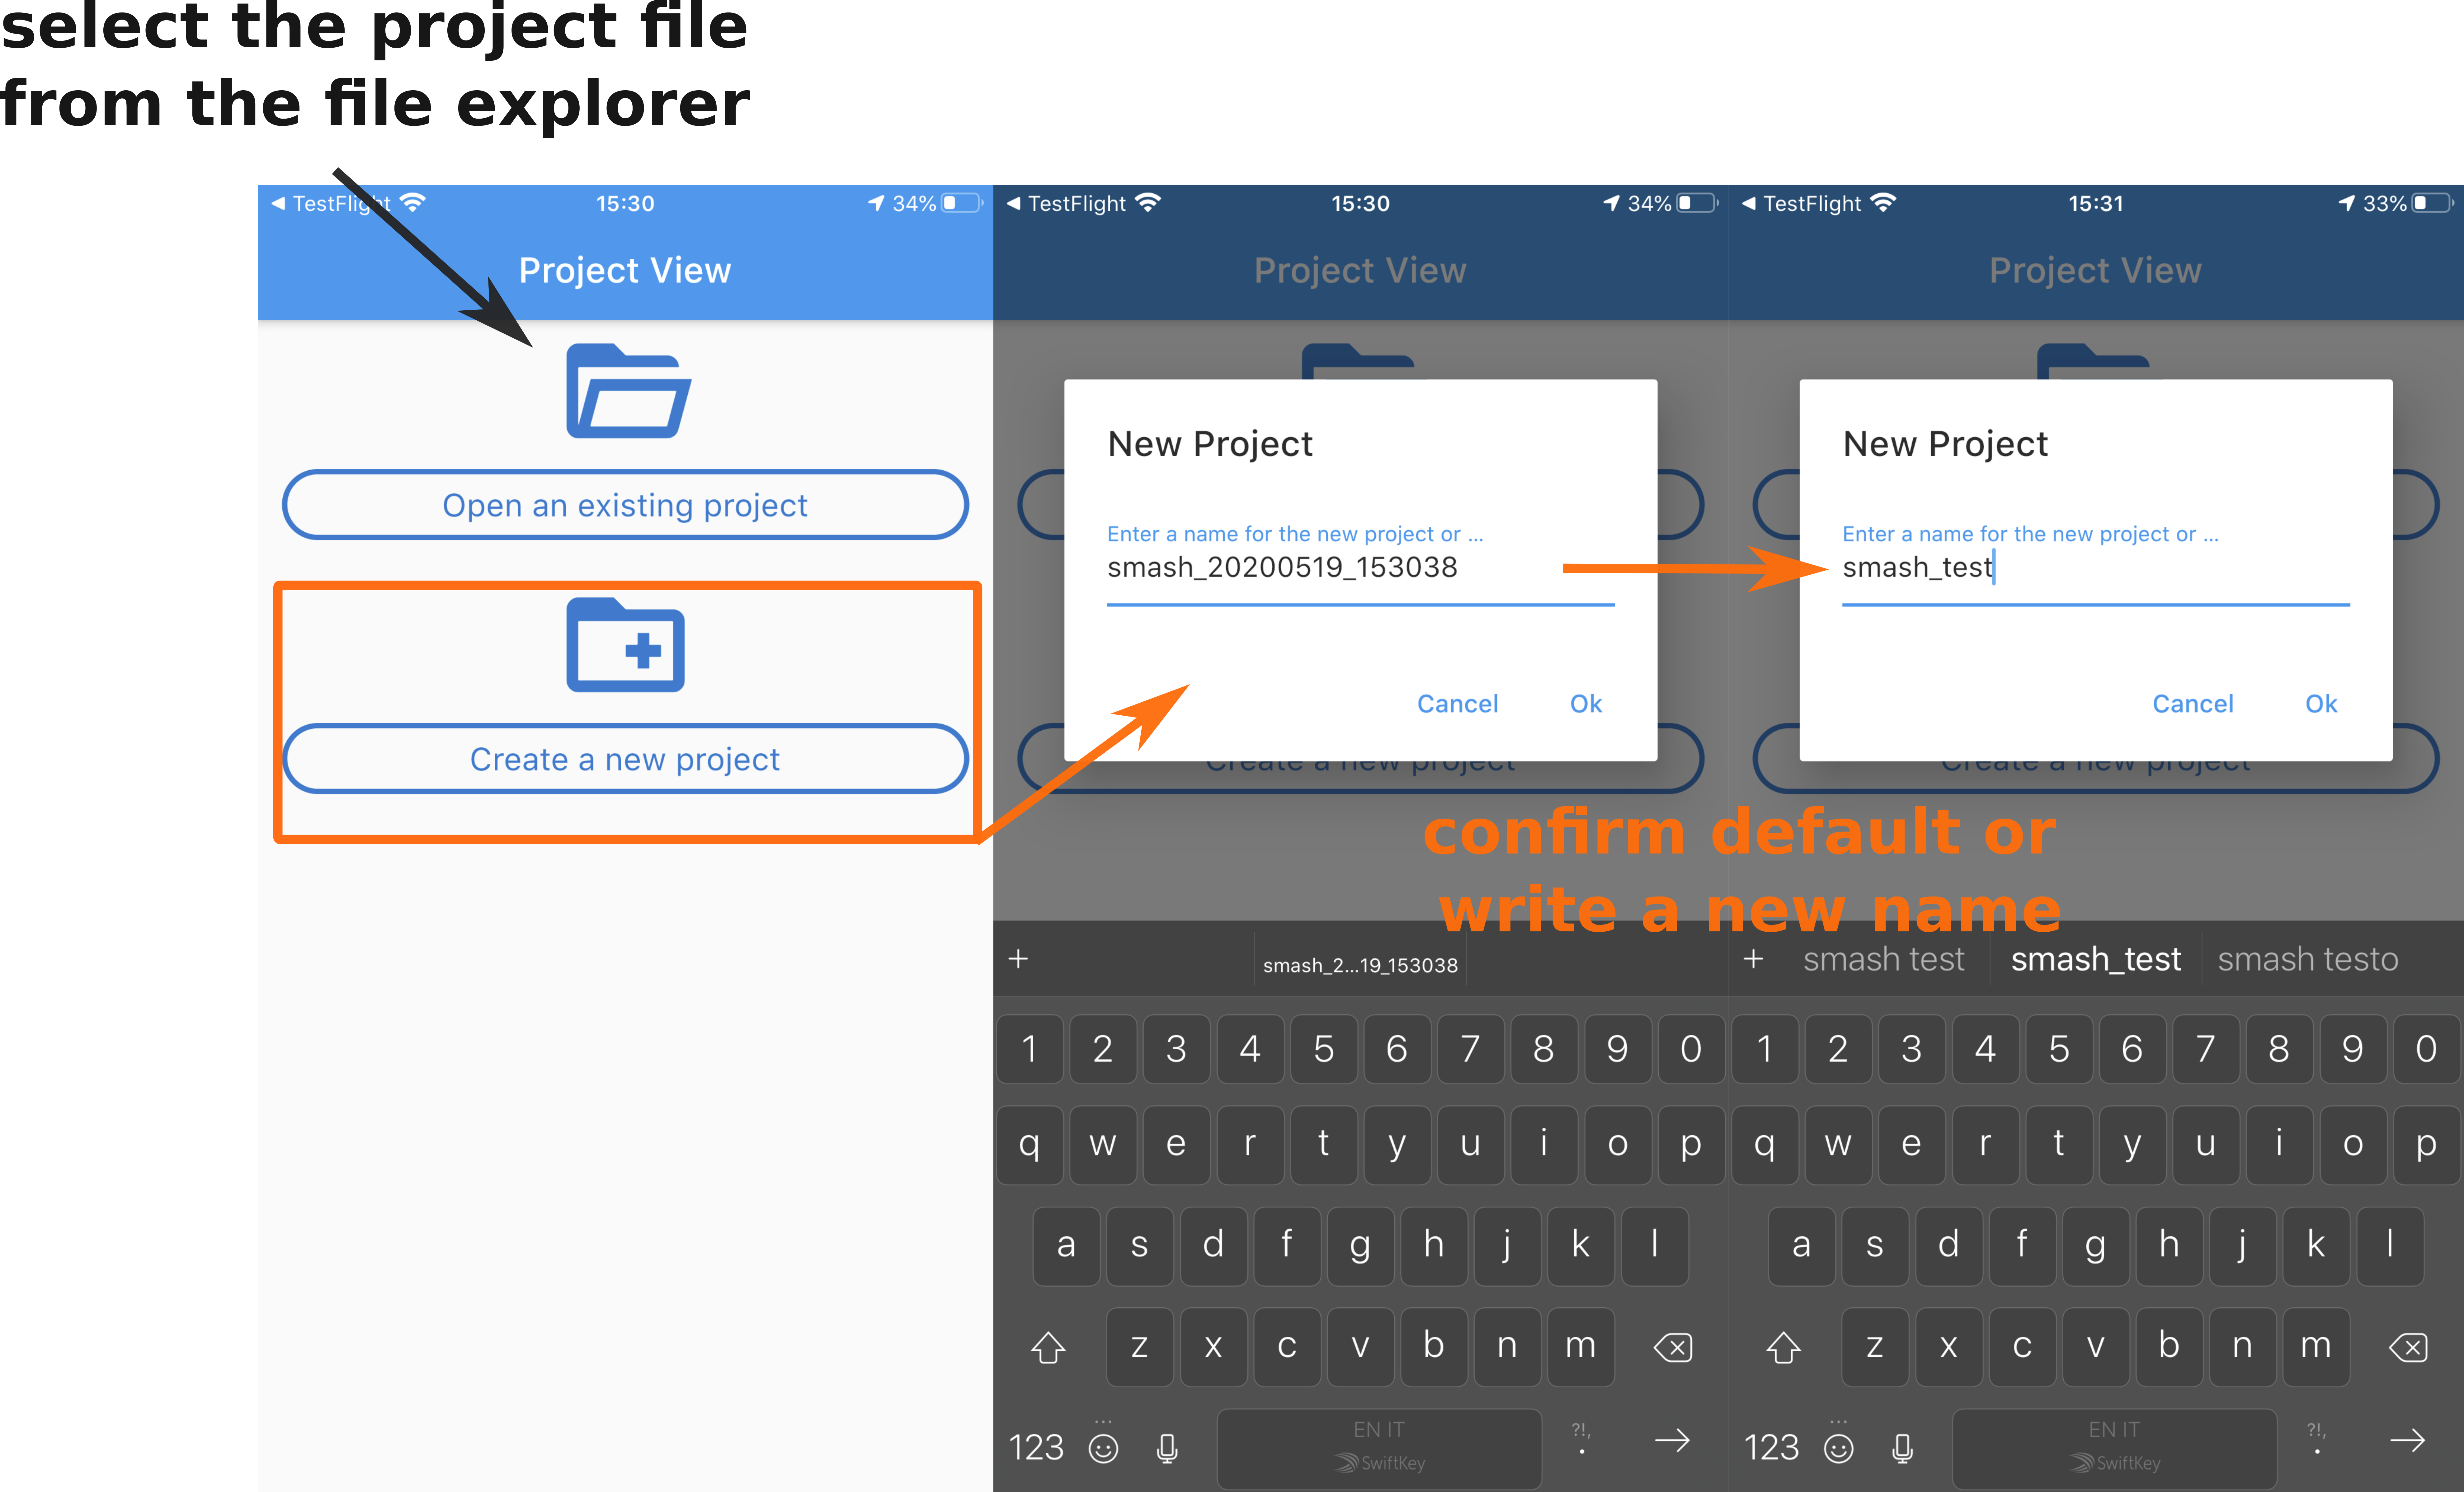Tap Project View title in left screen
The height and width of the screenshot is (1492, 2464).
point(625,271)
